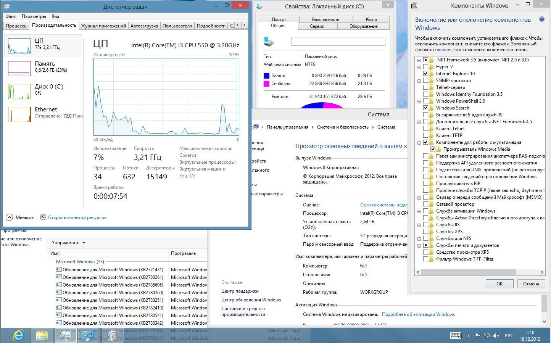Viewport: 551px width, 343px height.
Task: Uncheck Internet Explorer 10 component
Action: [x=425, y=74]
